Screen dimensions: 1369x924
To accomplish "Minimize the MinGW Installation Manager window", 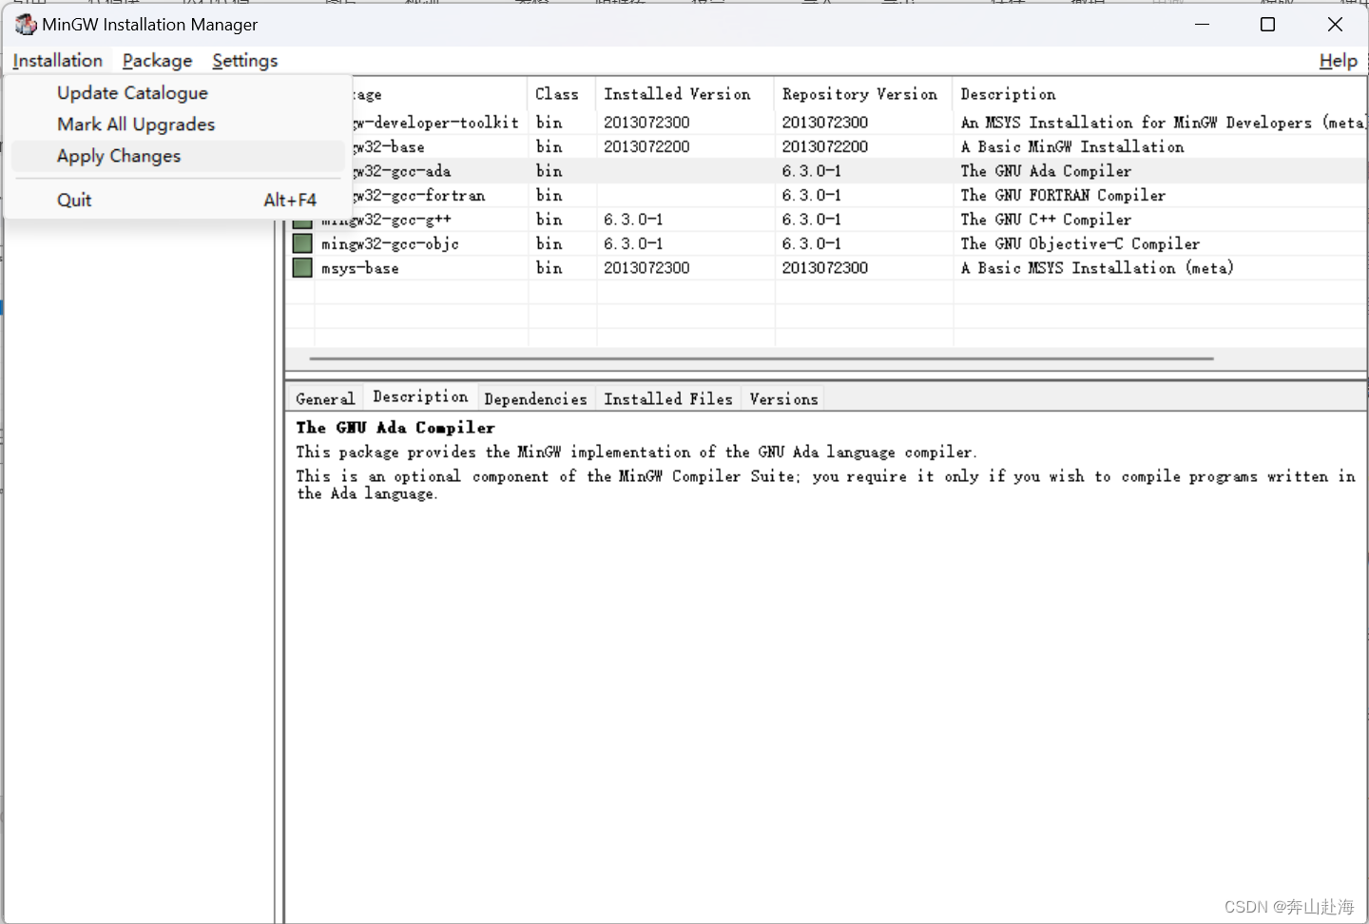I will [x=1202, y=25].
